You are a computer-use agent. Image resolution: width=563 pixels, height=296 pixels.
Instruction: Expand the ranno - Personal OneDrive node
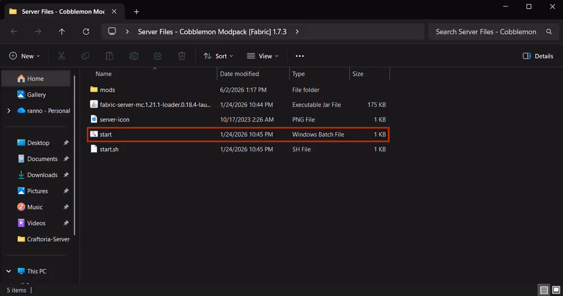pyautogui.click(x=8, y=110)
